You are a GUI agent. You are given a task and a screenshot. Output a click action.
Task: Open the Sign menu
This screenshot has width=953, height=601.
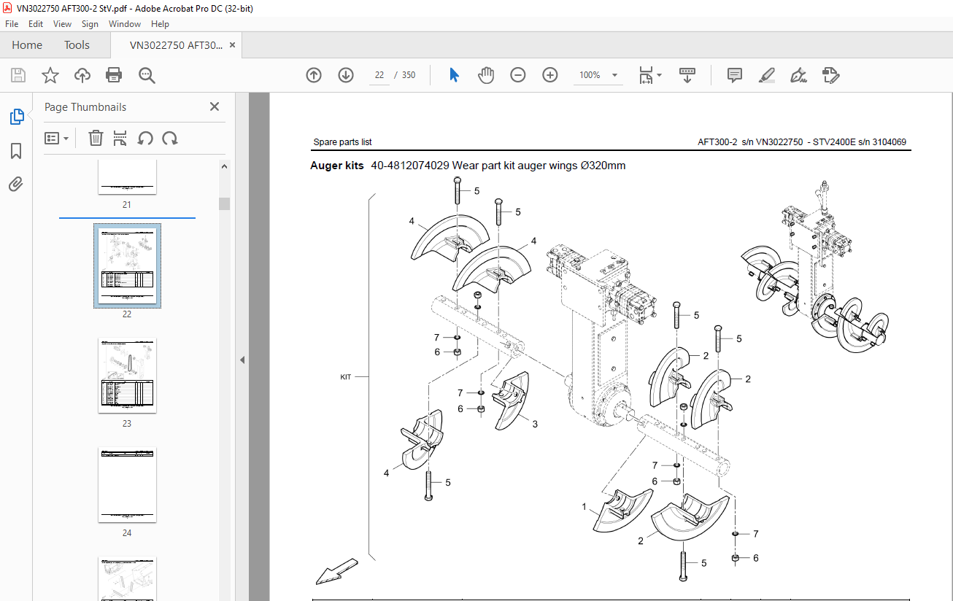[90, 24]
